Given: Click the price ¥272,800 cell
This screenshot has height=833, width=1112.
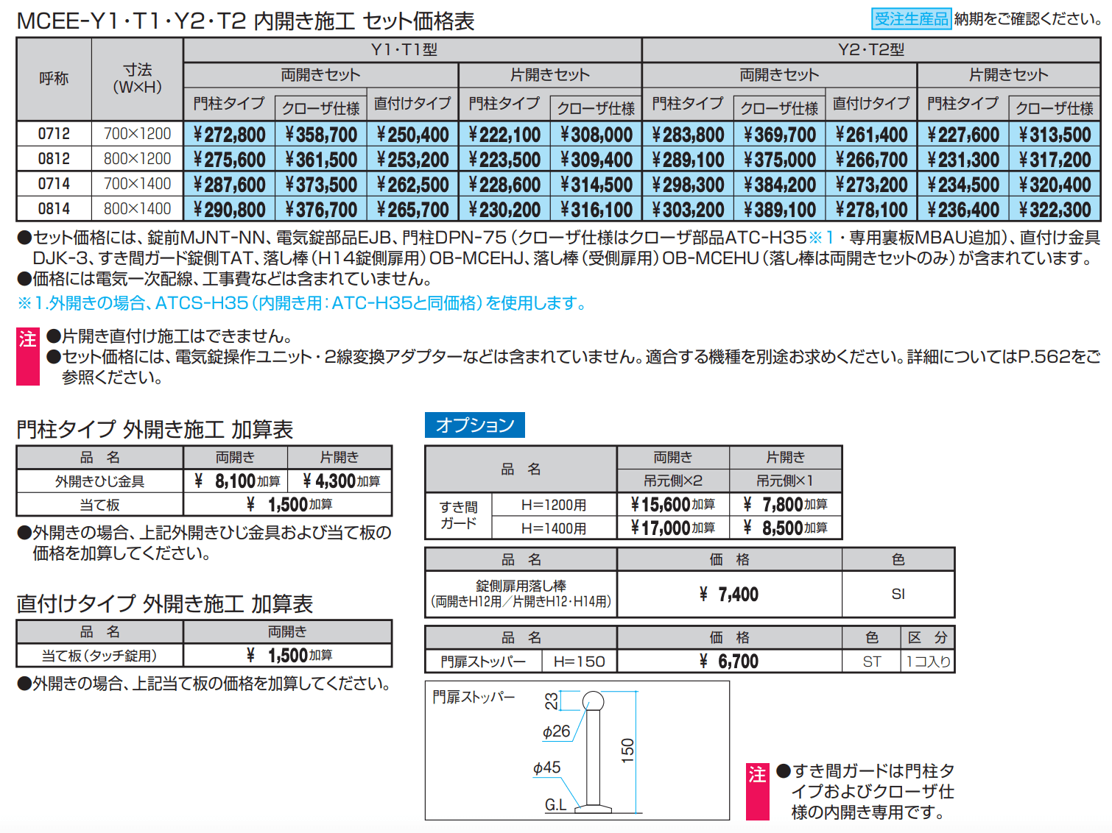Looking at the screenshot, I should pos(229,135).
